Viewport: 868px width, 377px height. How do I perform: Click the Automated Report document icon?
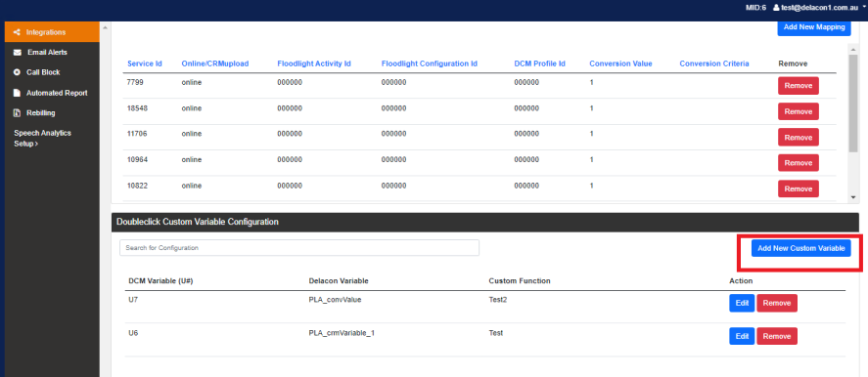coord(17,93)
